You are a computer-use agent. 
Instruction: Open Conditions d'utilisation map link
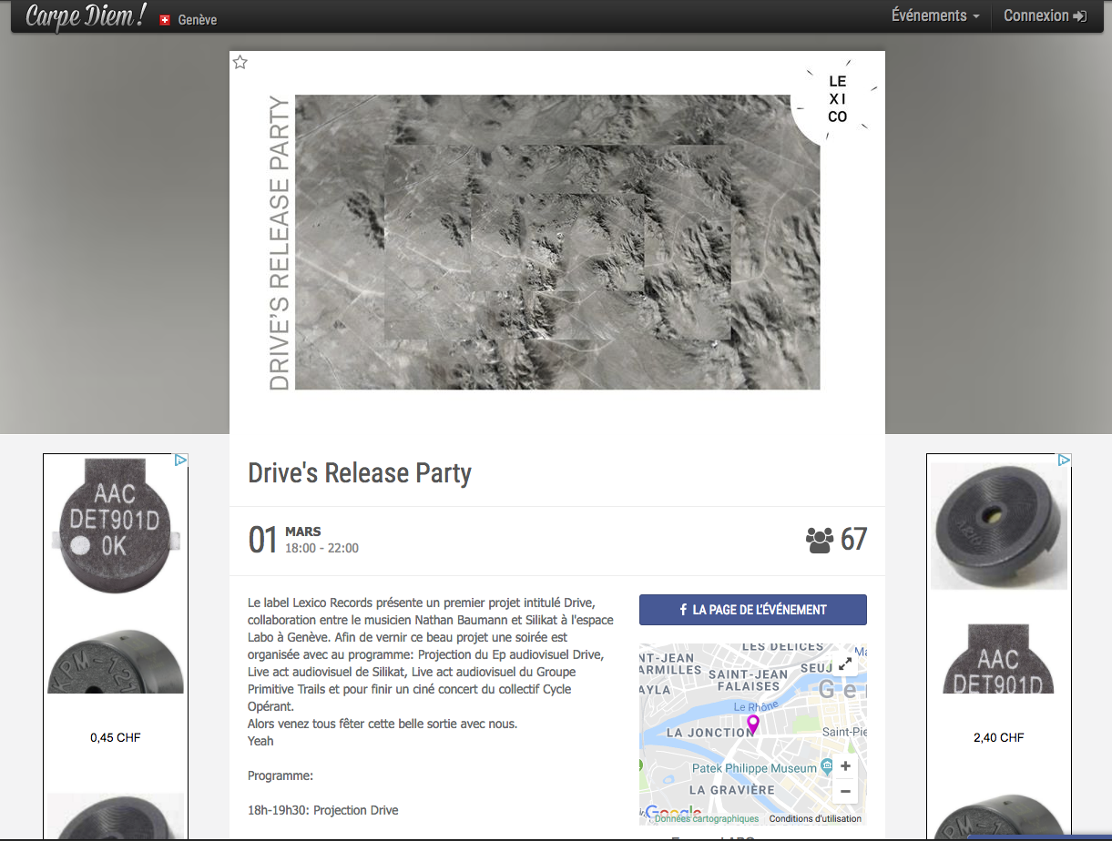click(815, 819)
